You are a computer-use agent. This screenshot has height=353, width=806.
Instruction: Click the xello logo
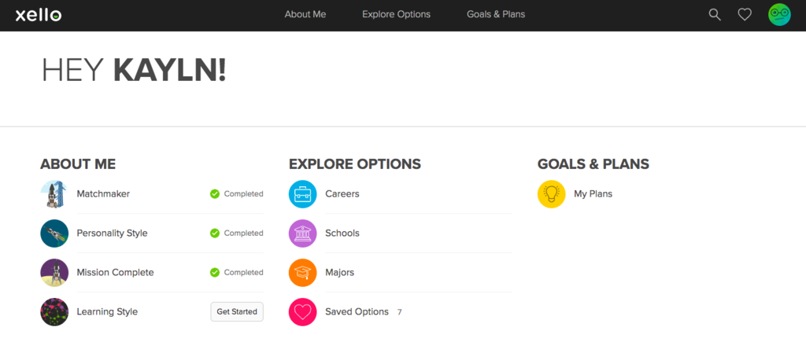click(39, 15)
